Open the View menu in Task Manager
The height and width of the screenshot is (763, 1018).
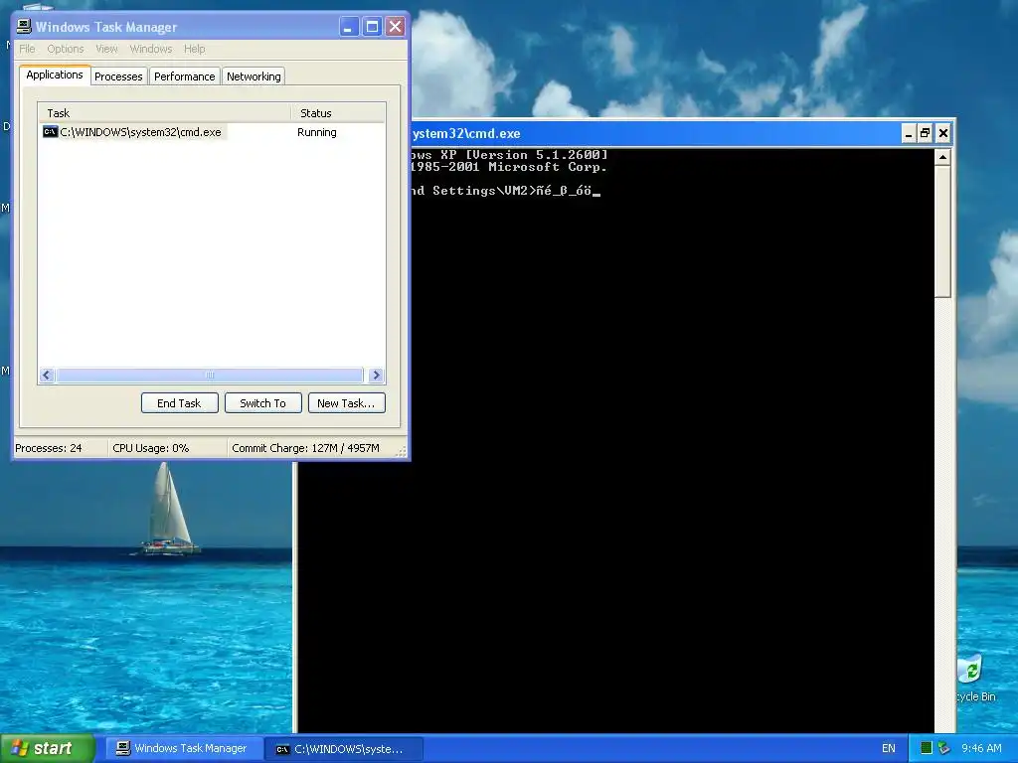[x=106, y=49]
